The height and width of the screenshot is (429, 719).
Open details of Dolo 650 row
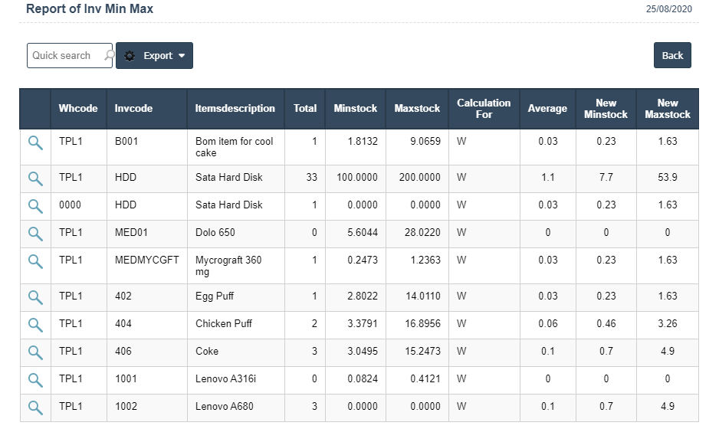[35, 233]
